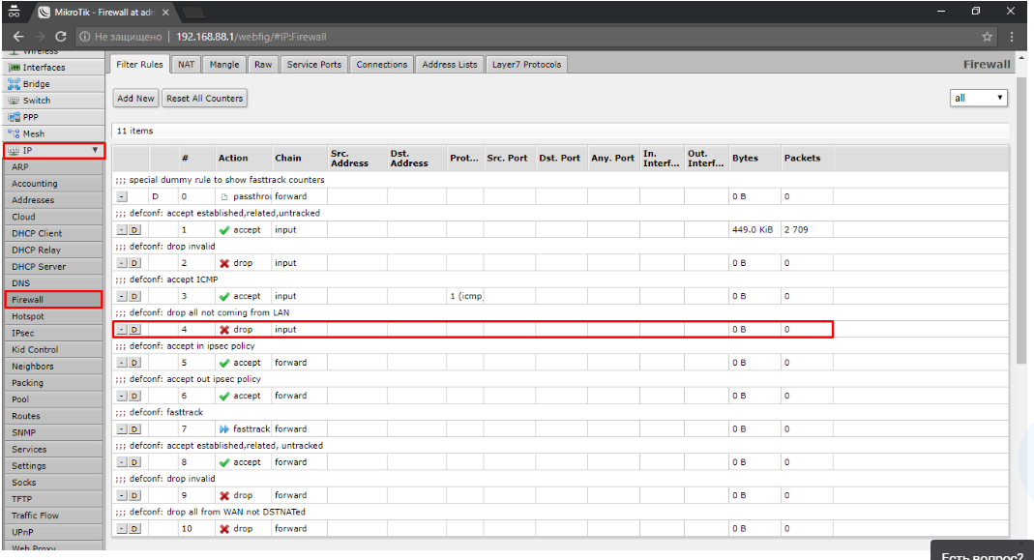The height and width of the screenshot is (560, 1034).
Task: Disable rule 10 with D button
Action: click(134, 529)
